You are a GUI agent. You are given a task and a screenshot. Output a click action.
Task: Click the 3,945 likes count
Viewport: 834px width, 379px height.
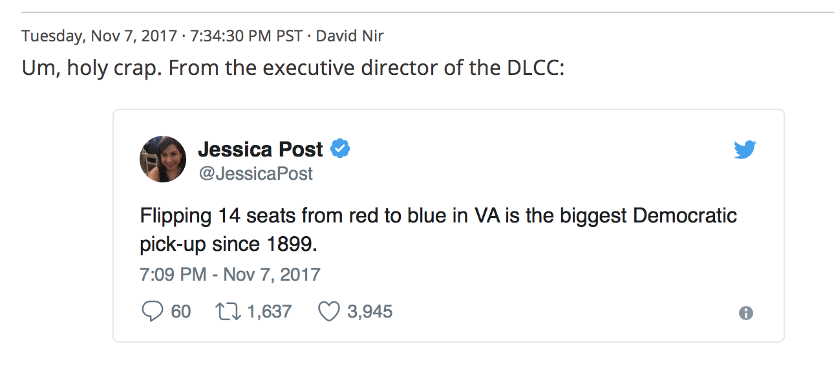pyautogui.click(x=370, y=312)
